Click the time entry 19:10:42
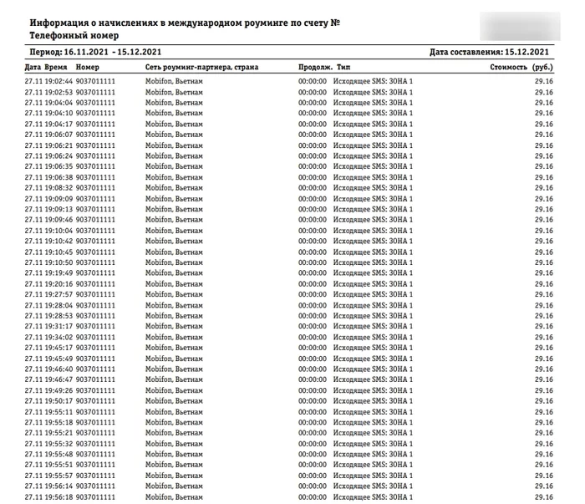The image size is (585, 504). pyautogui.click(x=58, y=241)
